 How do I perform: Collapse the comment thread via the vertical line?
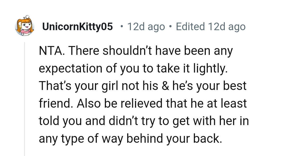click(24, 99)
